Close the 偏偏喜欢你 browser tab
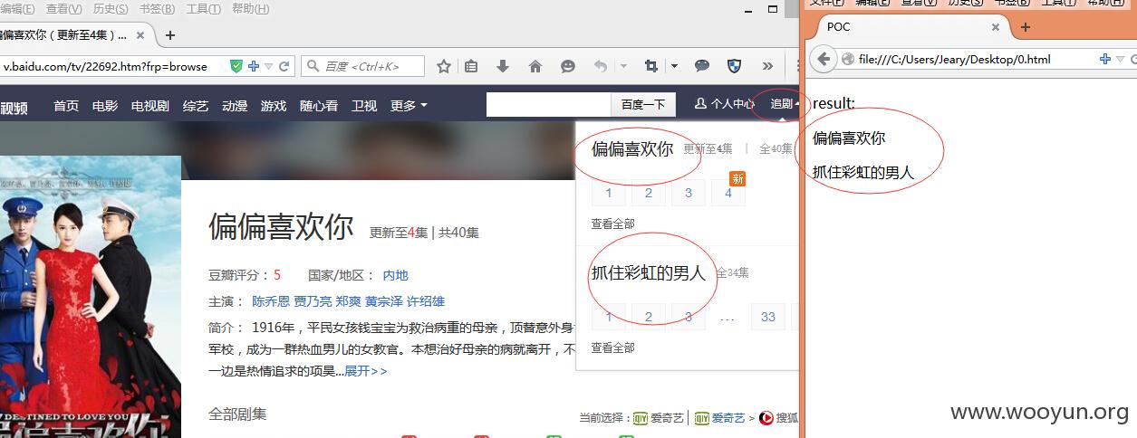 [x=140, y=35]
